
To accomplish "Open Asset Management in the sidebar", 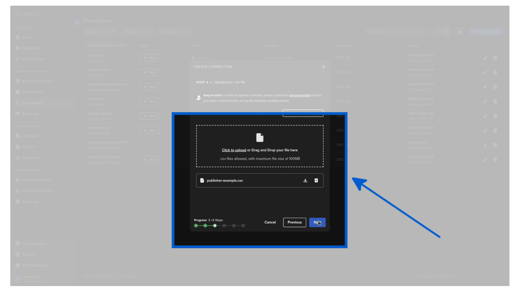I will [x=37, y=81].
